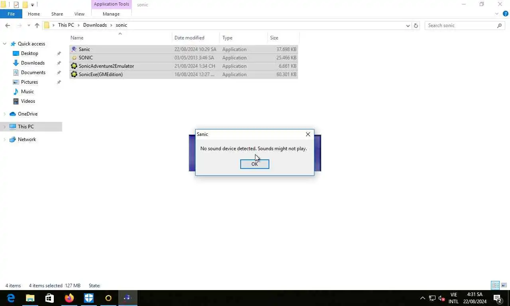Image resolution: width=510 pixels, height=306 pixels.
Task: Go up one folder level arrow
Action: 37,25
